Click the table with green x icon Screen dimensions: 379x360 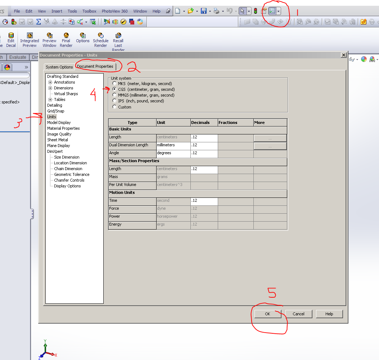point(93,22)
